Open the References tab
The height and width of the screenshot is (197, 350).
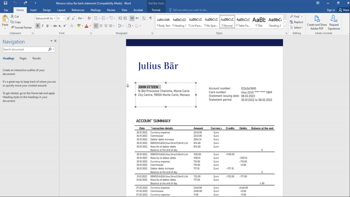tap(78, 10)
